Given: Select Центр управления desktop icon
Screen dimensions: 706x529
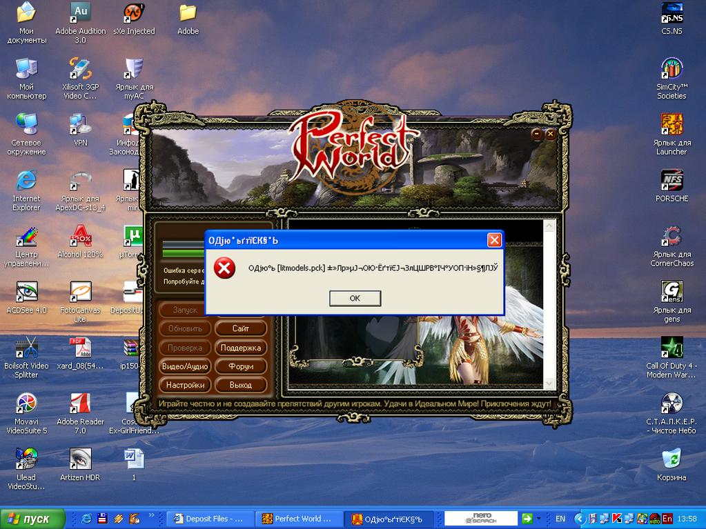Looking at the screenshot, I should click(x=26, y=246).
